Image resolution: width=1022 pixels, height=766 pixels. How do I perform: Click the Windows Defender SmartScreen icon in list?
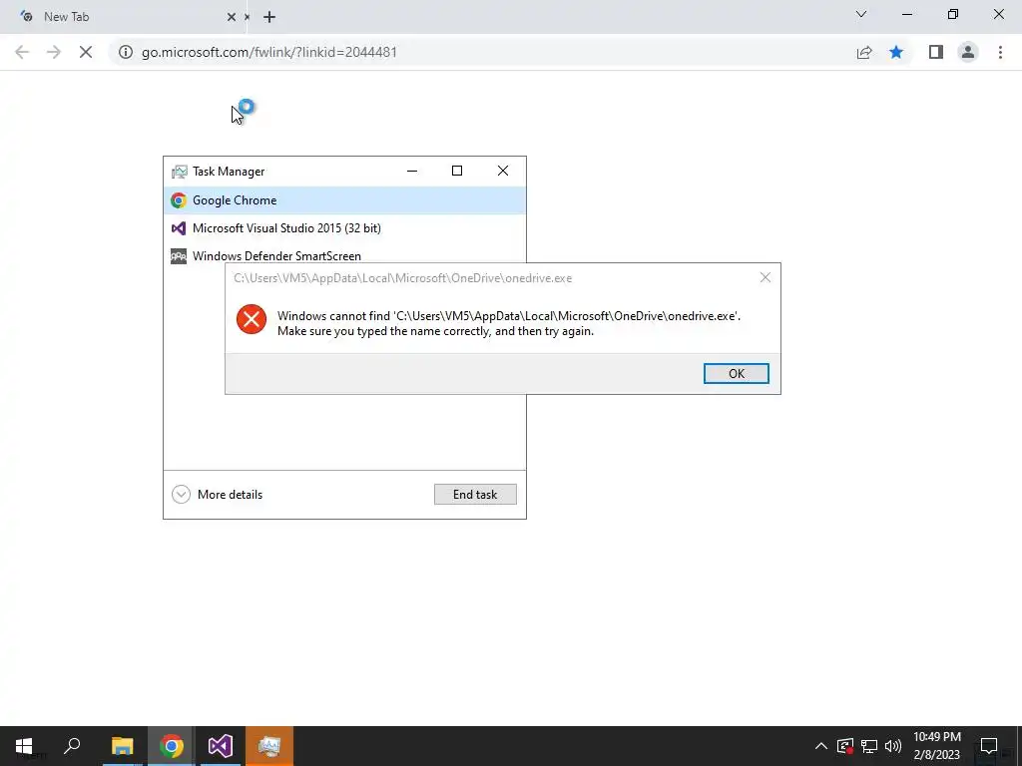tap(179, 256)
